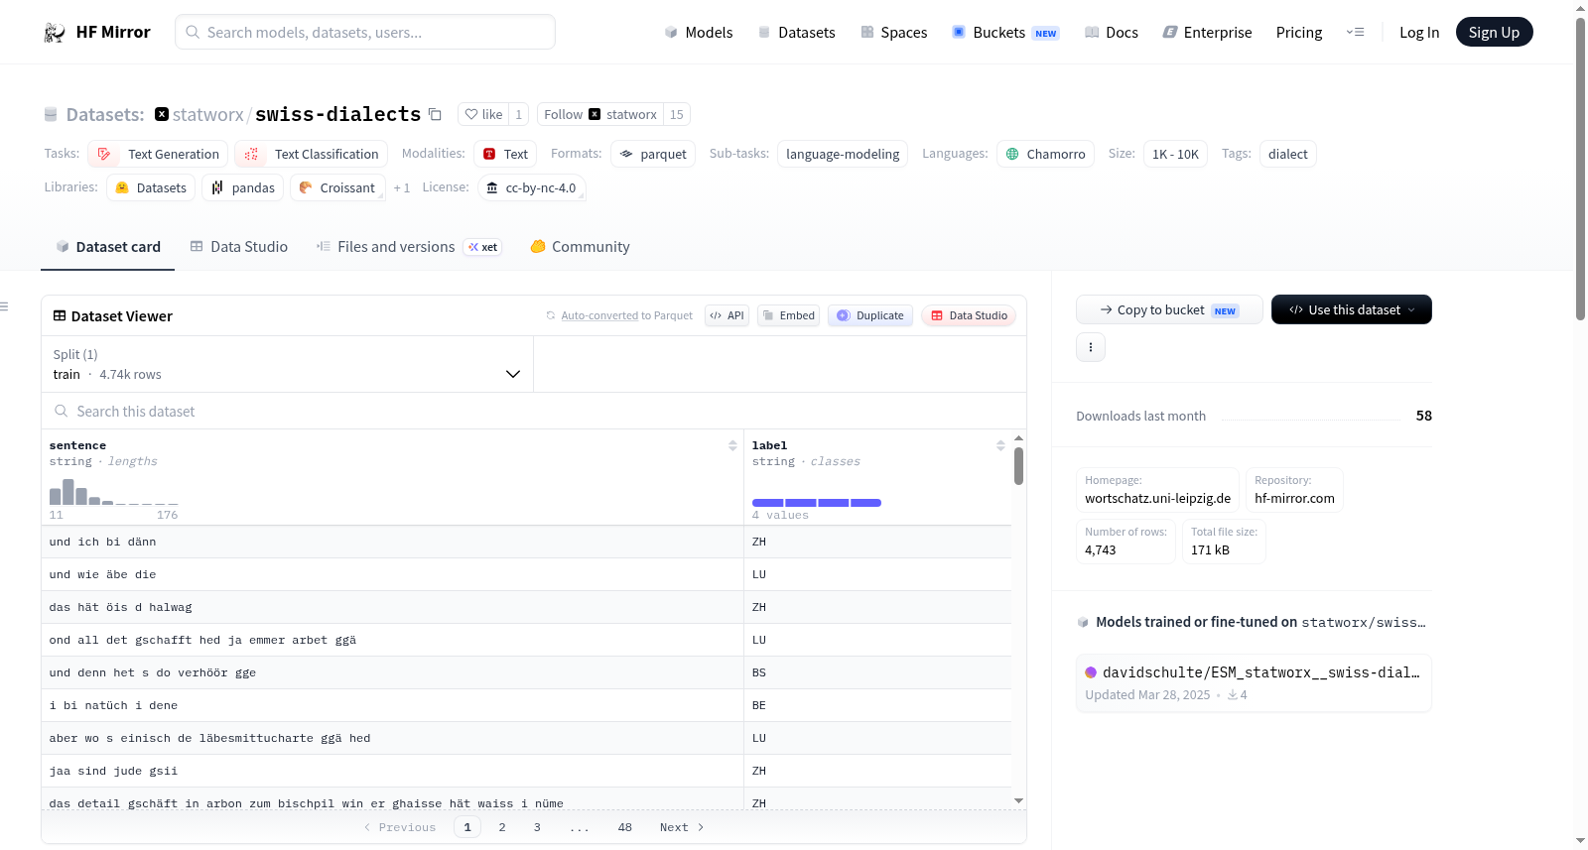1588x850 pixels.
Task: Expand the train split dropdown
Action: 287,364
